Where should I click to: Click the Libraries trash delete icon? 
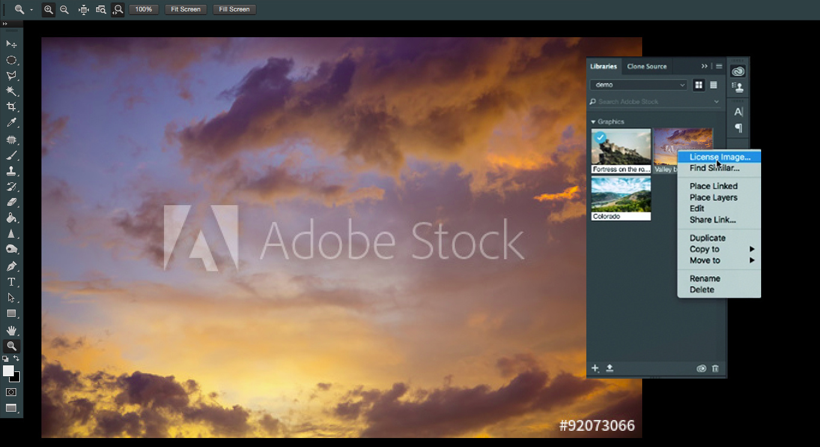[715, 368]
